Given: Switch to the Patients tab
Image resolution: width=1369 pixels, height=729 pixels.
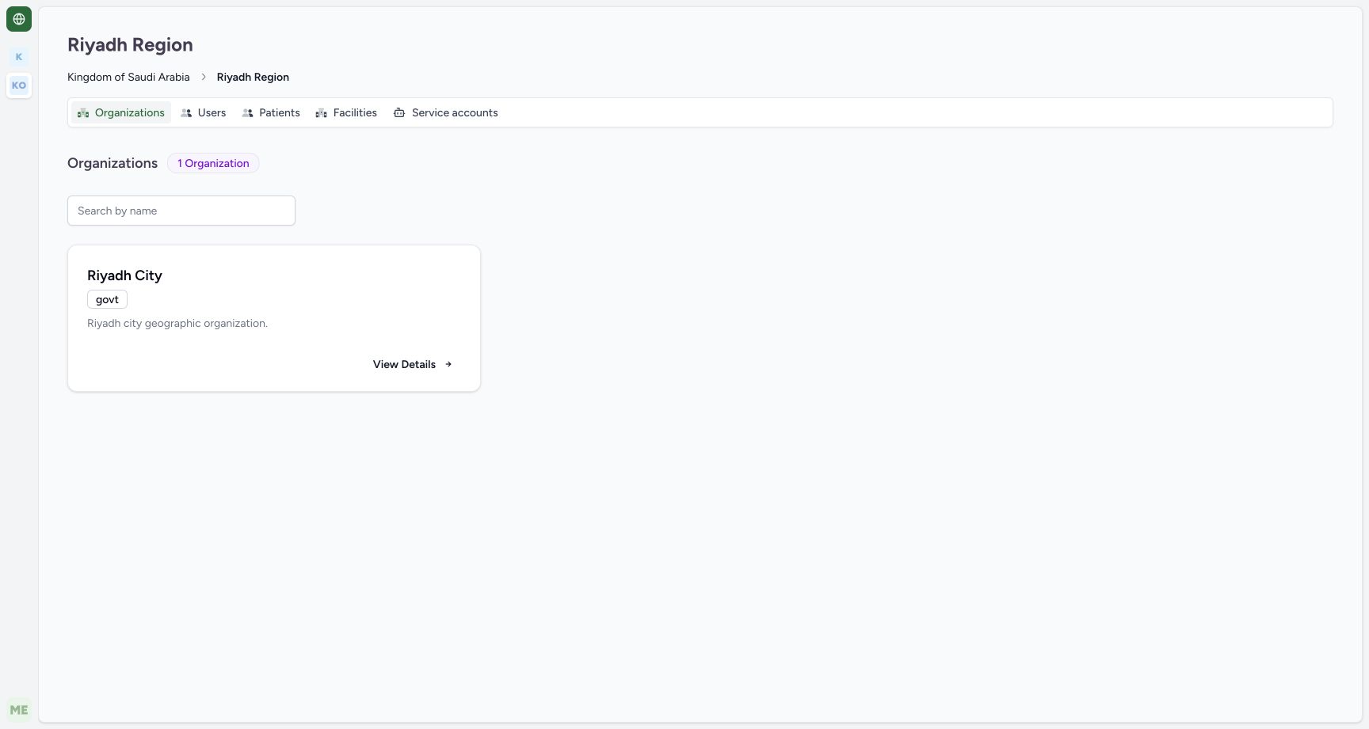Looking at the screenshot, I should (x=271, y=112).
